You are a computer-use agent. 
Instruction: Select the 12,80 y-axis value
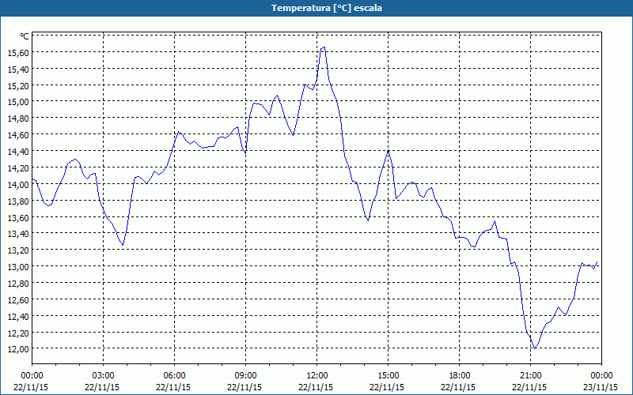pyautogui.click(x=18, y=284)
